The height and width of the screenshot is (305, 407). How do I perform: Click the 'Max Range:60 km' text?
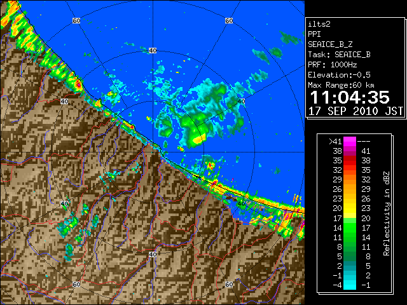point(341,85)
